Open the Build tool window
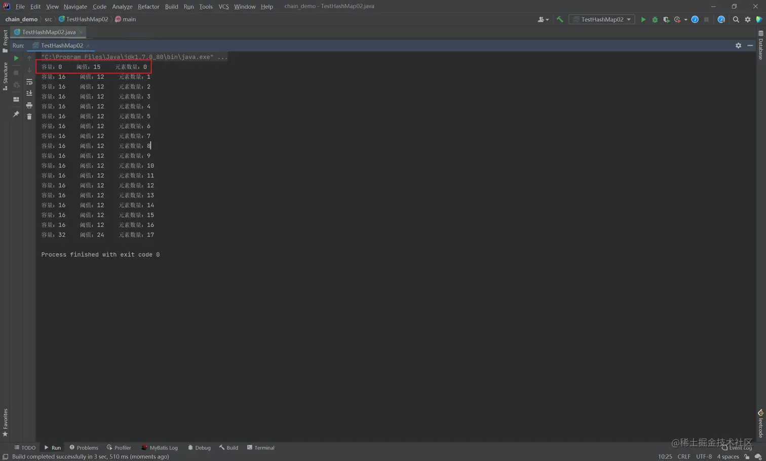The width and height of the screenshot is (766, 461). tap(228, 448)
